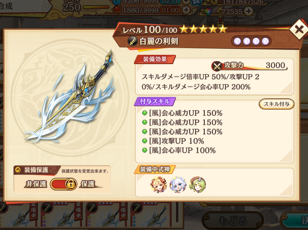Select the green-haired shikigami portrait
The image size is (308, 230).
197,185
